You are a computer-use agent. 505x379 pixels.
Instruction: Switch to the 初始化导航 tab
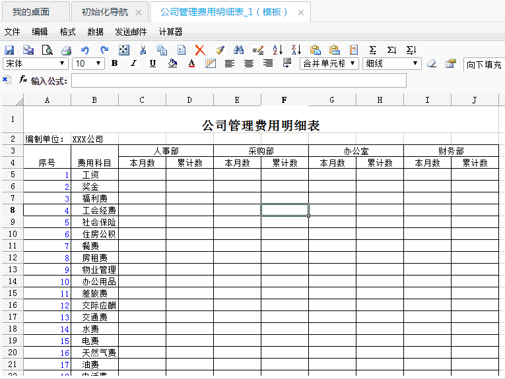point(105,13)
